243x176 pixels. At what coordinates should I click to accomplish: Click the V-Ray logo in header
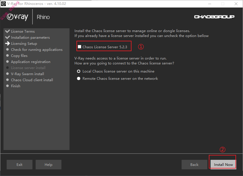tap(17, 17)
